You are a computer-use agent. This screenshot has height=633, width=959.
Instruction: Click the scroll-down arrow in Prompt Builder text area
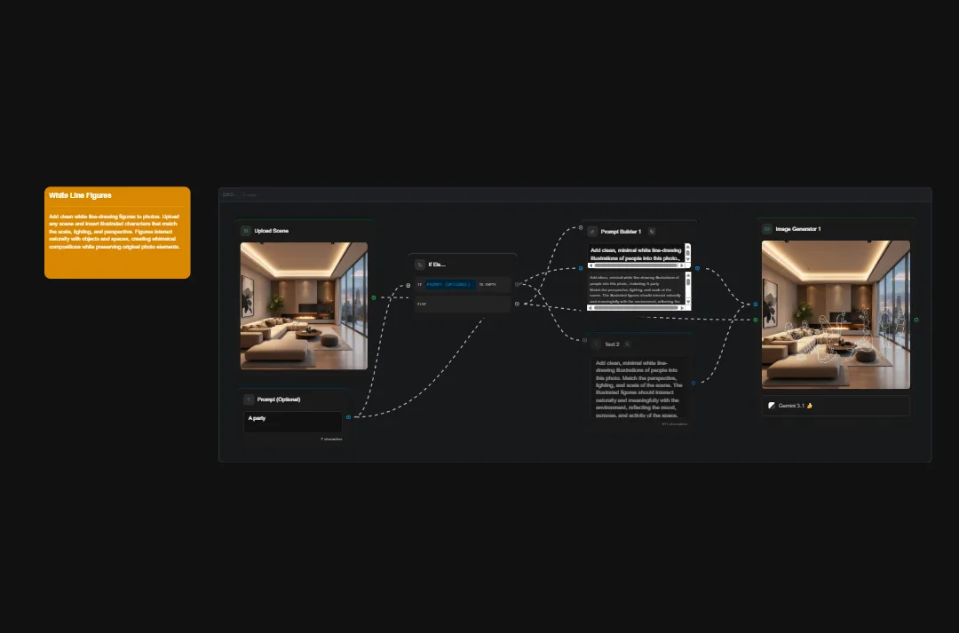coord(688,259)
